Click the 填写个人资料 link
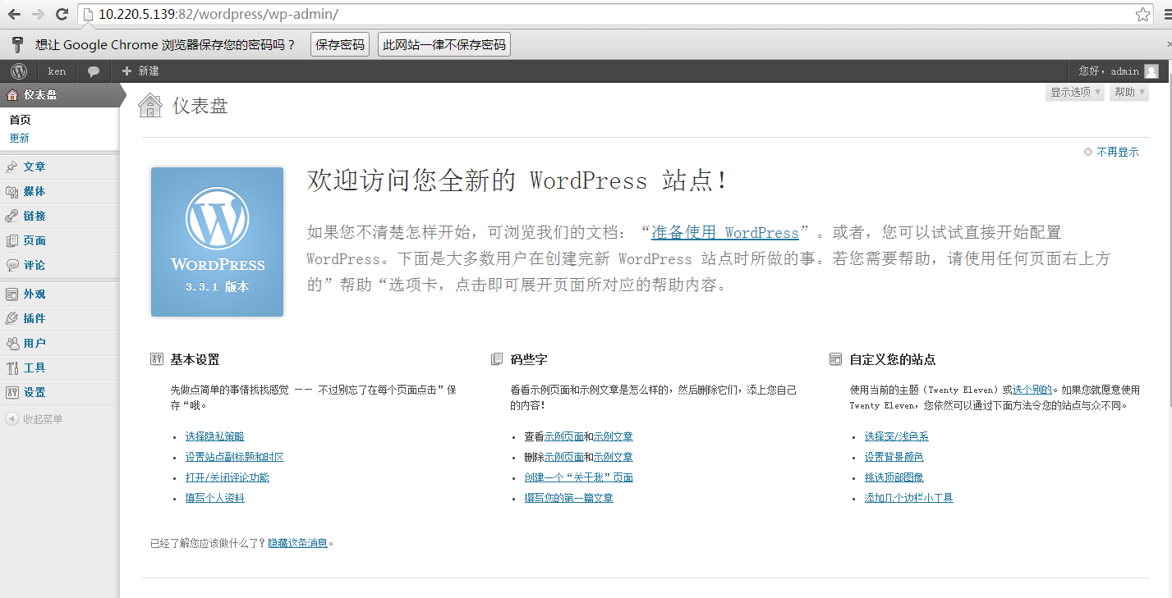 tap(215, 498)
